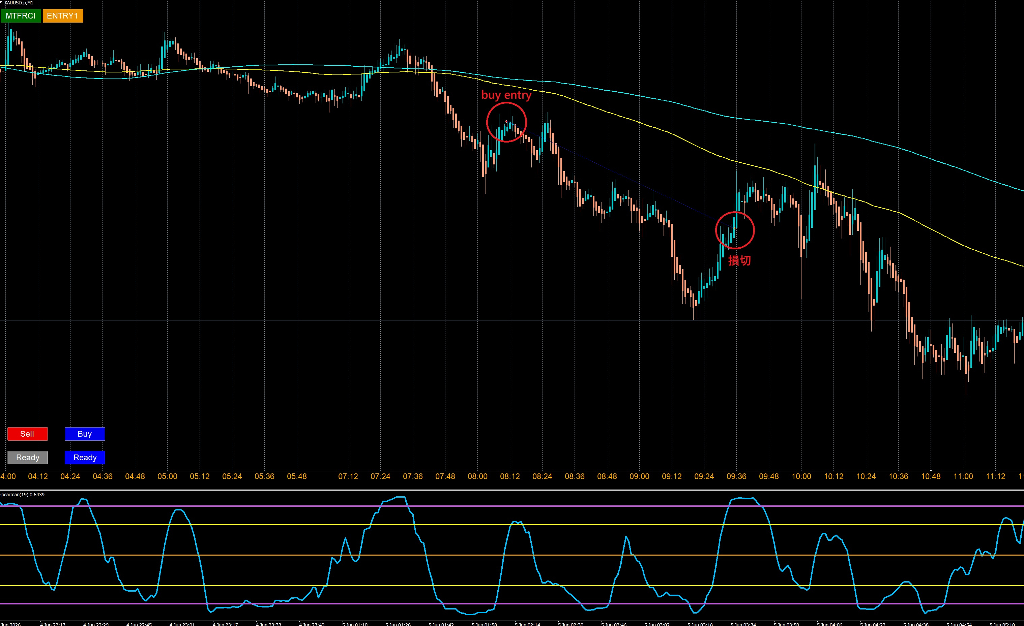The image size is (1024, 626).
Task: Click the 05:12 time axis label
Action: [x=200, y=476]
